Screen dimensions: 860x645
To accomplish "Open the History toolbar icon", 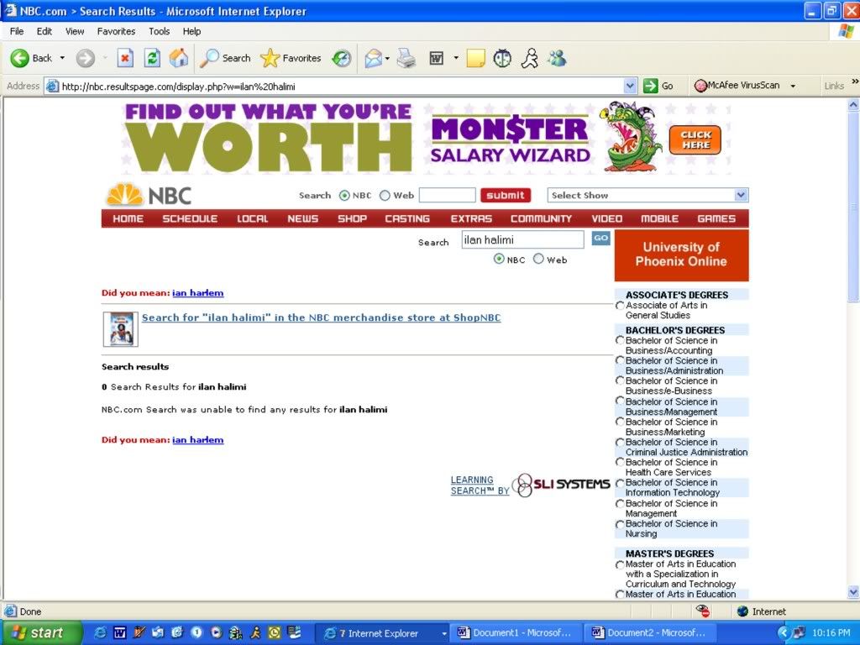I will [x=342, y=58].
